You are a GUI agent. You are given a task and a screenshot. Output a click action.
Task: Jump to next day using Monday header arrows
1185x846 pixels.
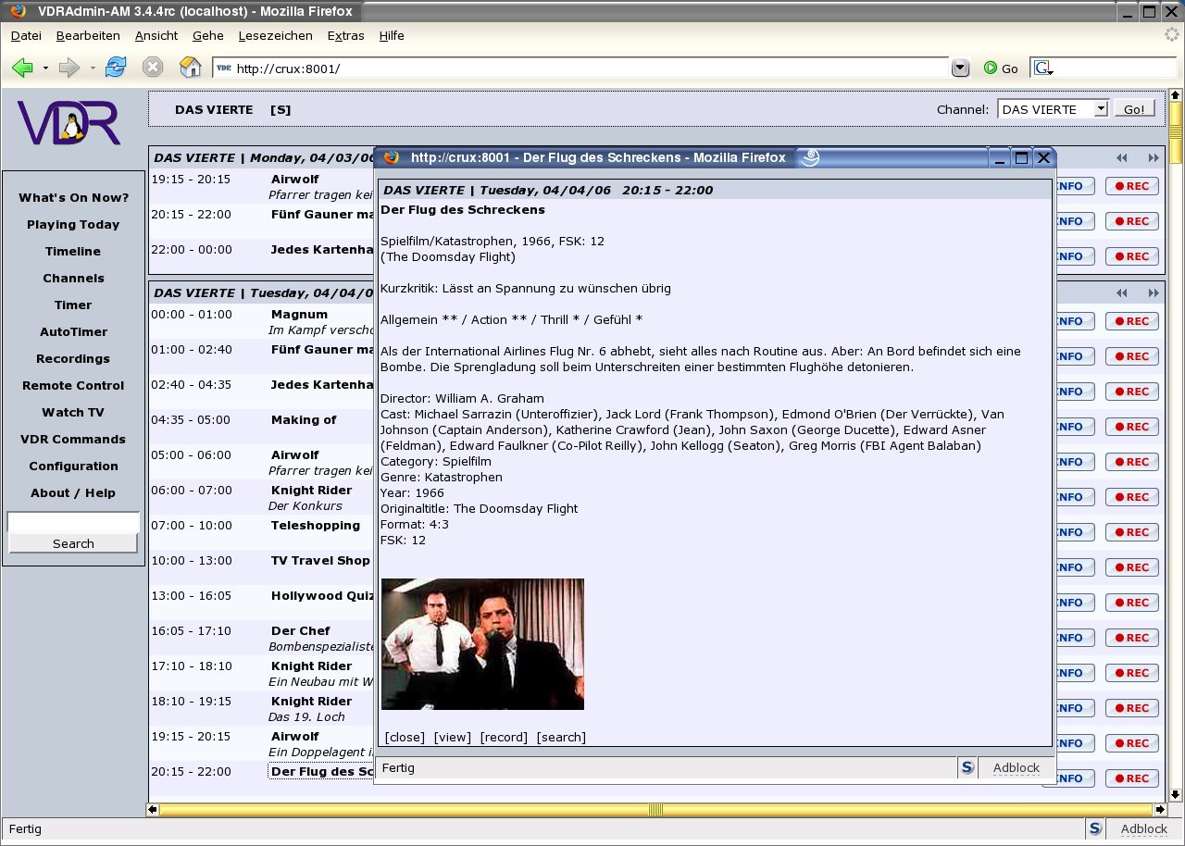click(1154, 158)
